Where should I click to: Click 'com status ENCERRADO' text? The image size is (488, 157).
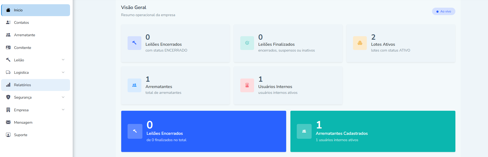(x=166, y=50)
